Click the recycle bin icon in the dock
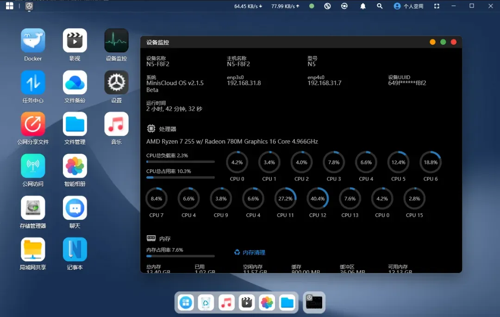The height and width of the screenshot is (317, 500). (206, 303)
